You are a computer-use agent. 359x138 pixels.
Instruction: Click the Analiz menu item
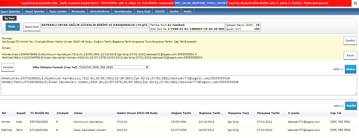pyautogui.click(x=187, y=12)
